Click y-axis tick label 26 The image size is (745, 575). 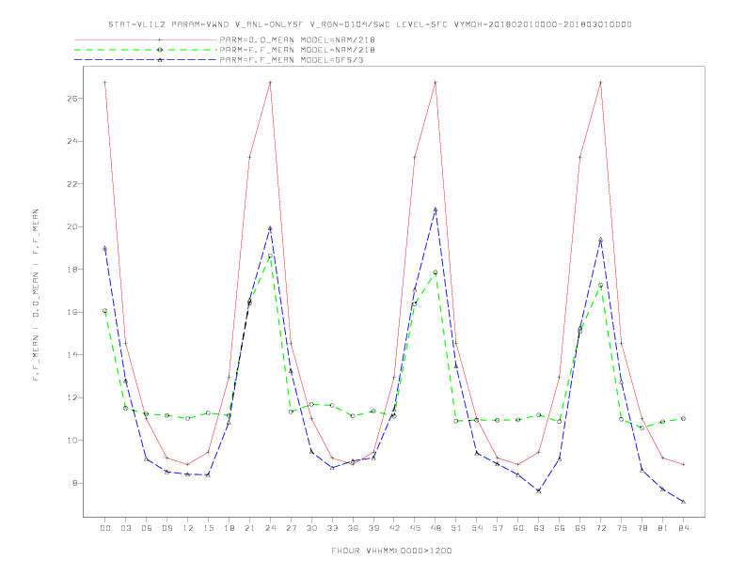click(72, 99)
